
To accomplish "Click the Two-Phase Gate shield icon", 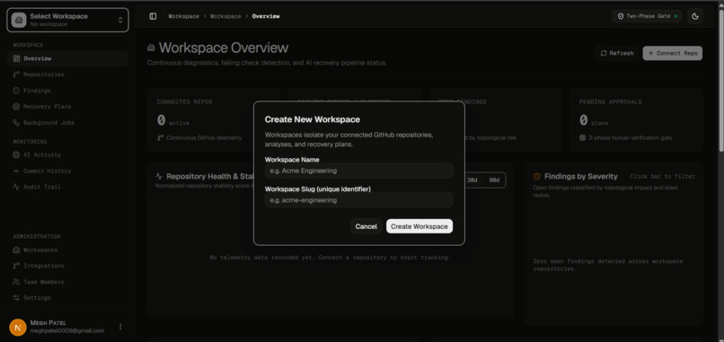I will coord(621,16).
